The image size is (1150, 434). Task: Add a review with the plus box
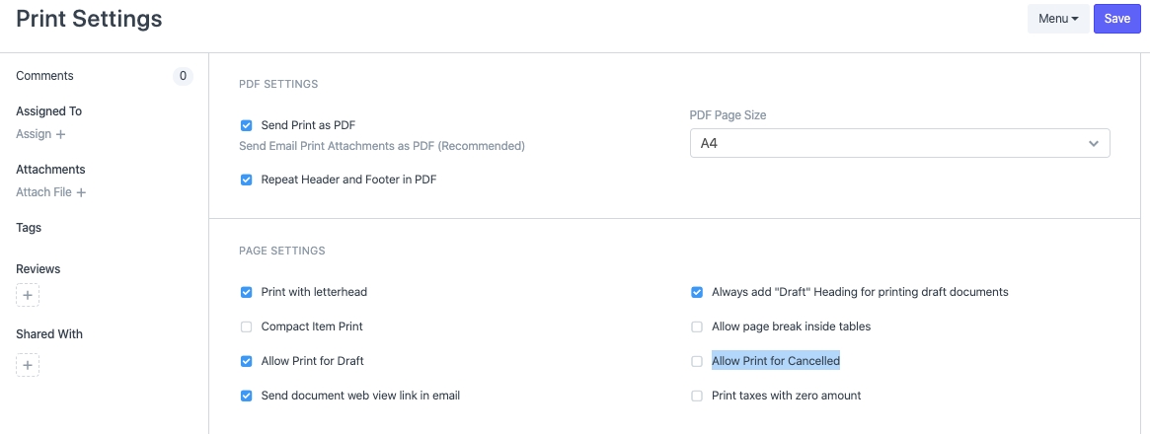(x=28, y=295)
